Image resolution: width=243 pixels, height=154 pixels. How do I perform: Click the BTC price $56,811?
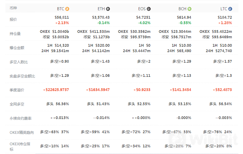tap(62, 17)
